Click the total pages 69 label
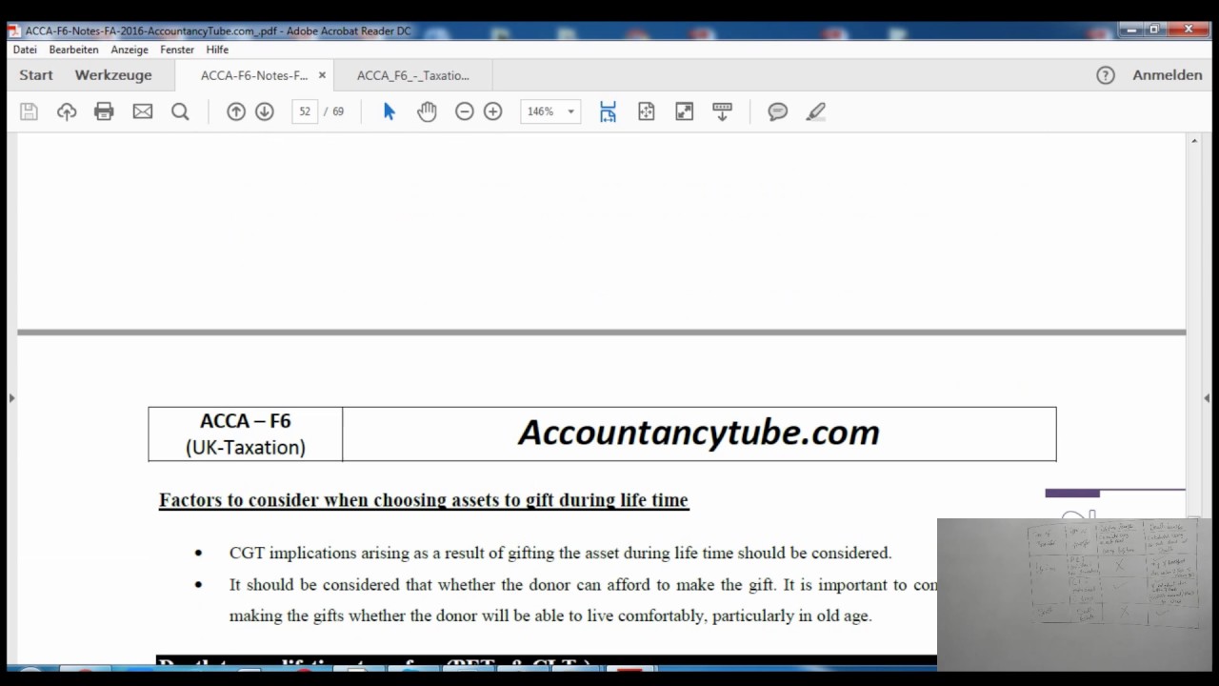Viewport: 1219px width, 686px height. tap(338, 111)
